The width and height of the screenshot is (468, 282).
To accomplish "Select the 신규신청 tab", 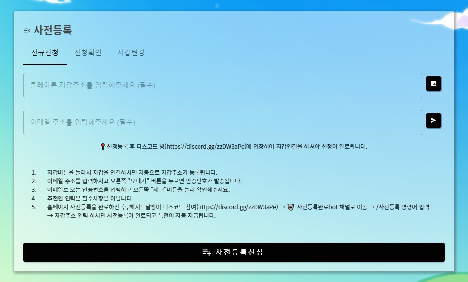I will (45, 53).
